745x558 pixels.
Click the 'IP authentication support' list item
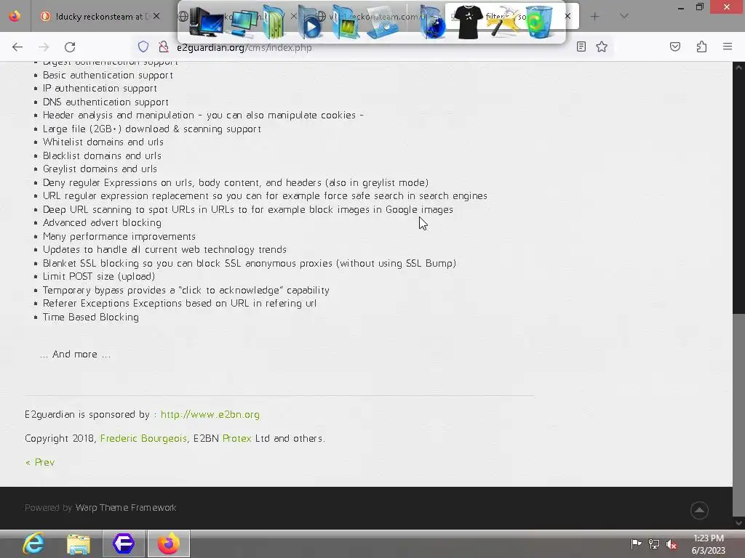pyautogui.click(x=100, y=88)
